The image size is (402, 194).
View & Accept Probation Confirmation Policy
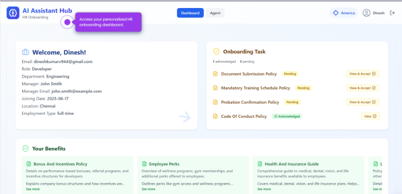click(x=362, y=102)
